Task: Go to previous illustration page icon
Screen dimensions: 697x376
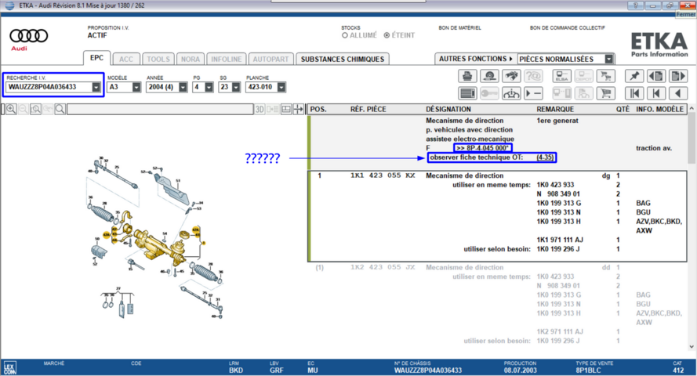Action: (656, 76)
